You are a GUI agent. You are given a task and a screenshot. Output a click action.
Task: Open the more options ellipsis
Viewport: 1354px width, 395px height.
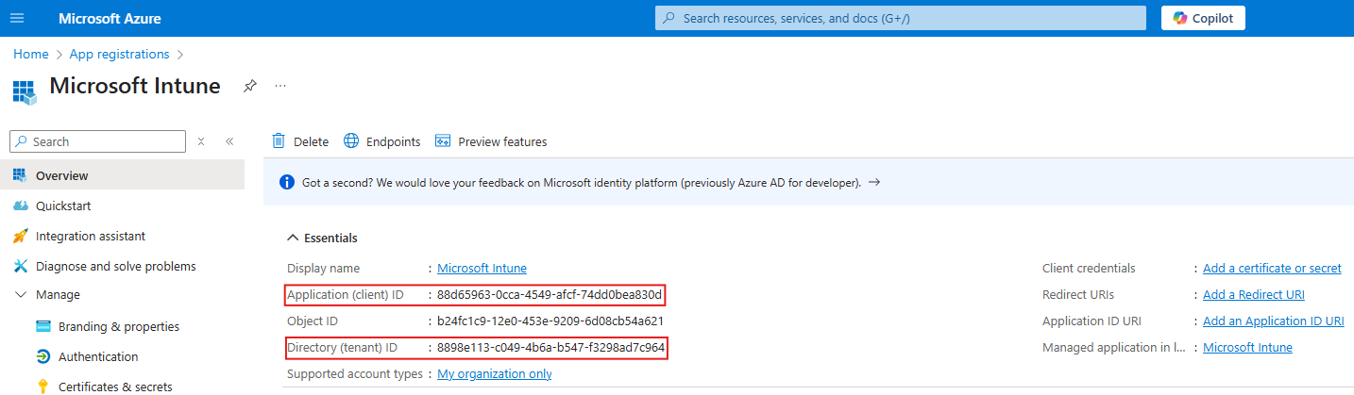[x=280, y=85]
